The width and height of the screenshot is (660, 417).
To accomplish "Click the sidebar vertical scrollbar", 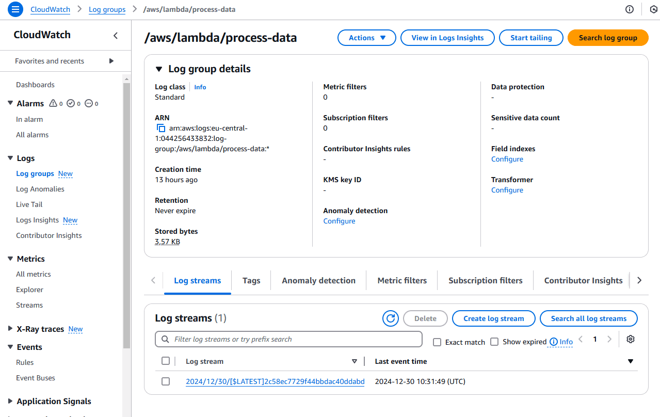I will (126, 216).
